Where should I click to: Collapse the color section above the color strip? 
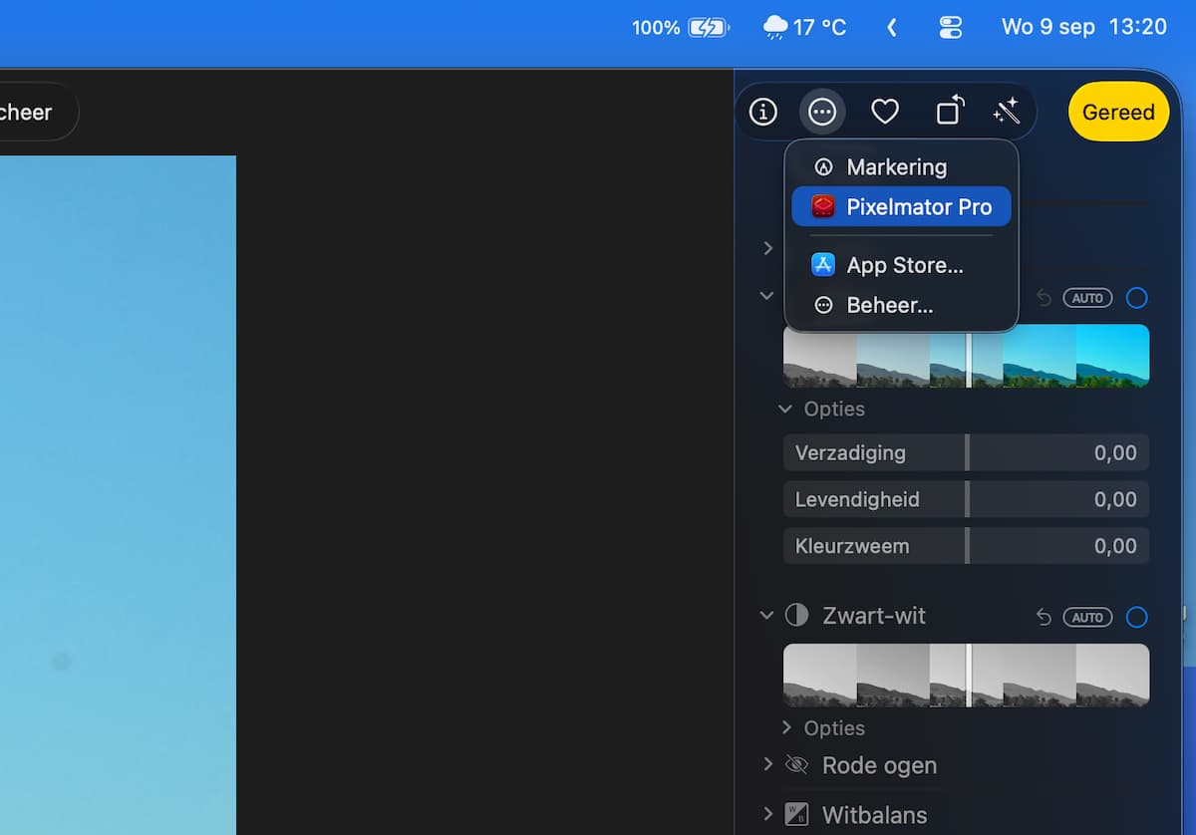click(x=766, y=296)
